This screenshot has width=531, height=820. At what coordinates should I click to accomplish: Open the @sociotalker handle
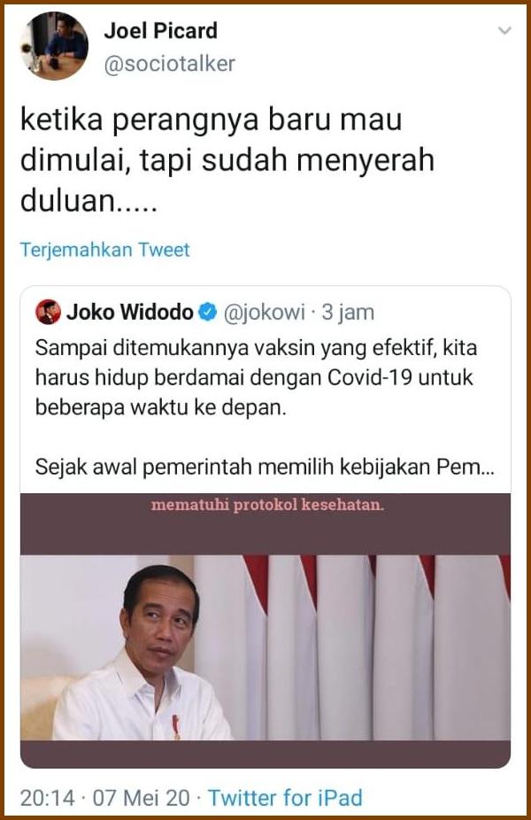pos(169,63)
